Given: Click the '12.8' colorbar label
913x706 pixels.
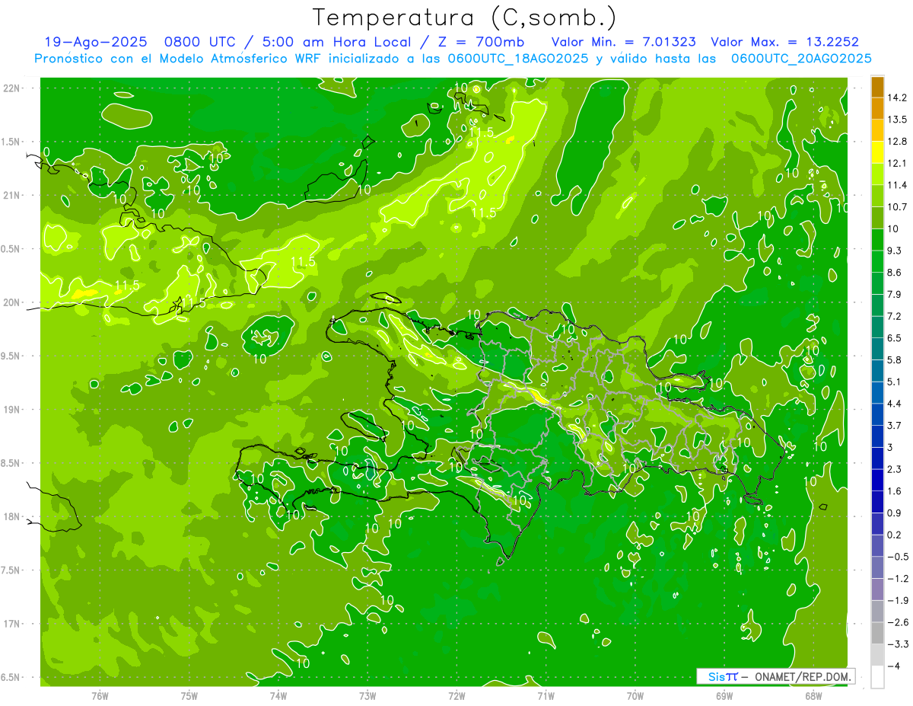Looking at the screenshot, I should click(898, 141).
